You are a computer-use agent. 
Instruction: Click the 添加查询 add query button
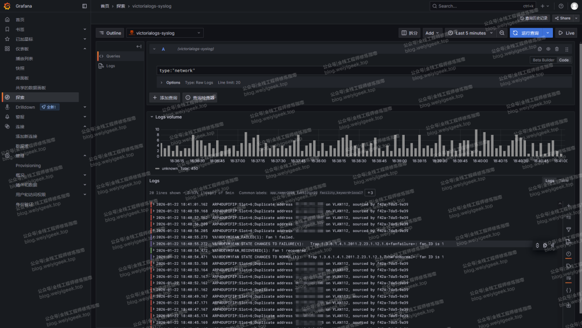point(165,98)
